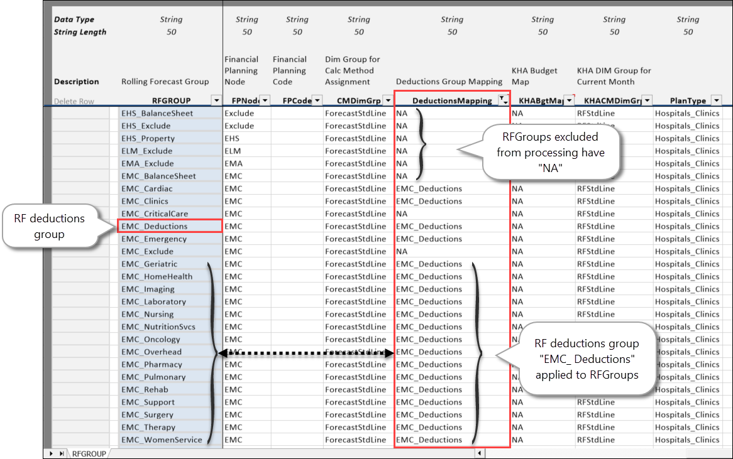
Task: Select the EMC_NutritionSvcs cell
Action: click(x=170, y=327)
